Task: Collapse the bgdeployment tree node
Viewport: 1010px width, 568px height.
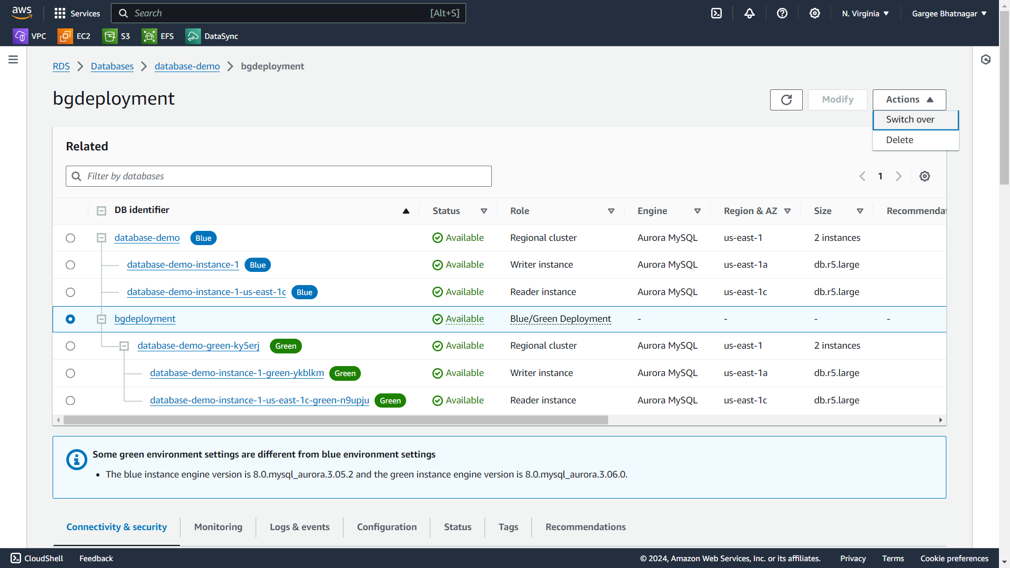Action: (x=102, y=319)
